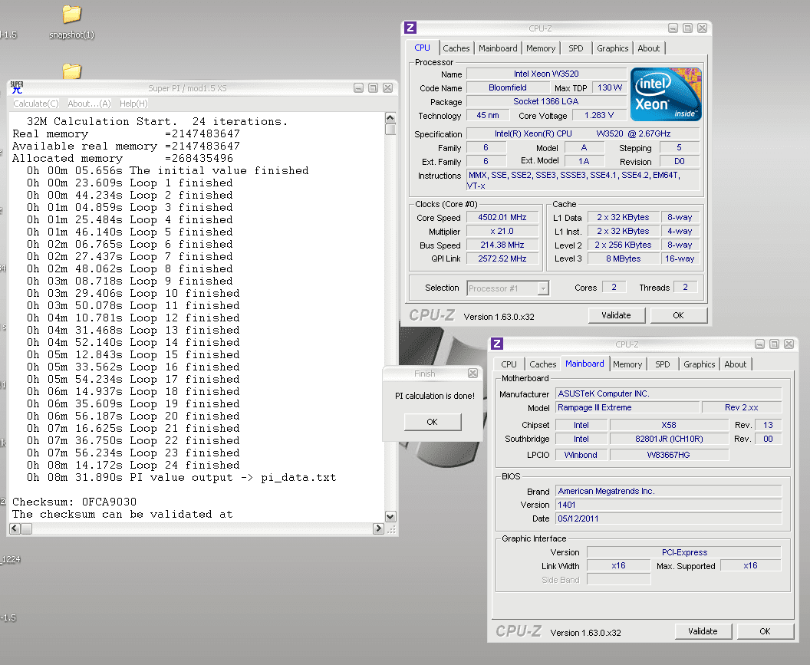Switch to Graphics tab in upper CPU-Z window
This screenshot has height=665, width=810.
[x=613, y=48]
